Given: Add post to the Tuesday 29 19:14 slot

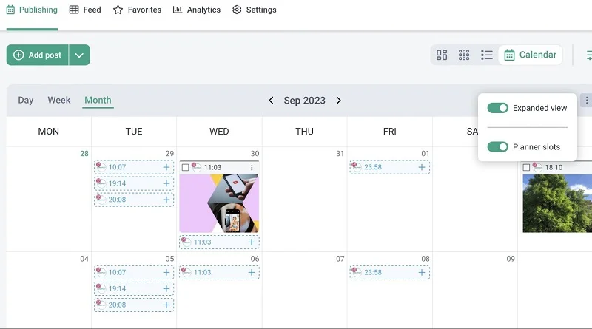Looking at the screenshot, I should coord(166,184).
